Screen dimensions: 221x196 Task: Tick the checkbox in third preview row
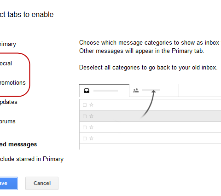[85, 127]
